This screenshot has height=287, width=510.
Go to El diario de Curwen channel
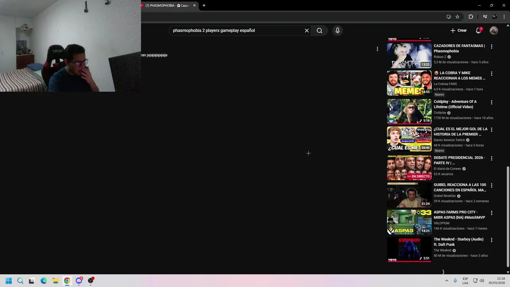[x=447, y=169]
